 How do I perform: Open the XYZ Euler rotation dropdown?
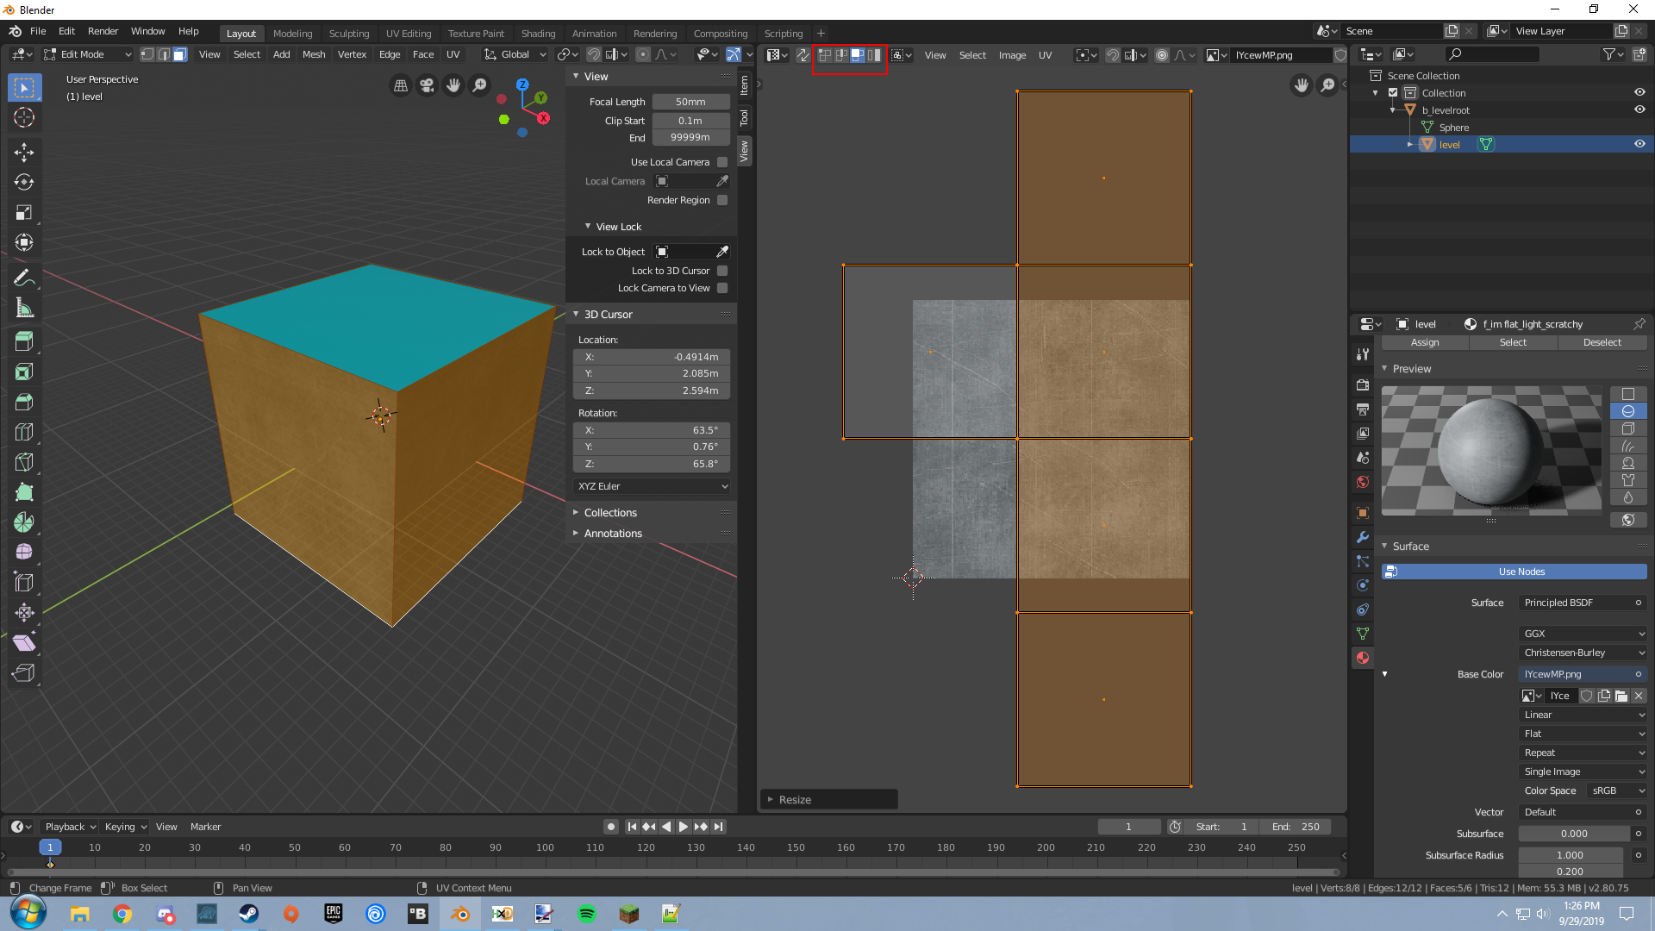point(652,486)
